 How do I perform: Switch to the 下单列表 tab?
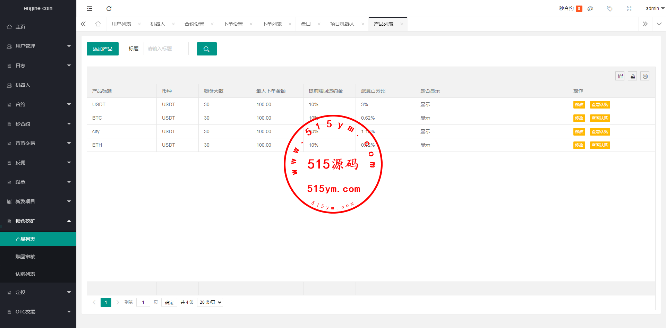point(272,24)
